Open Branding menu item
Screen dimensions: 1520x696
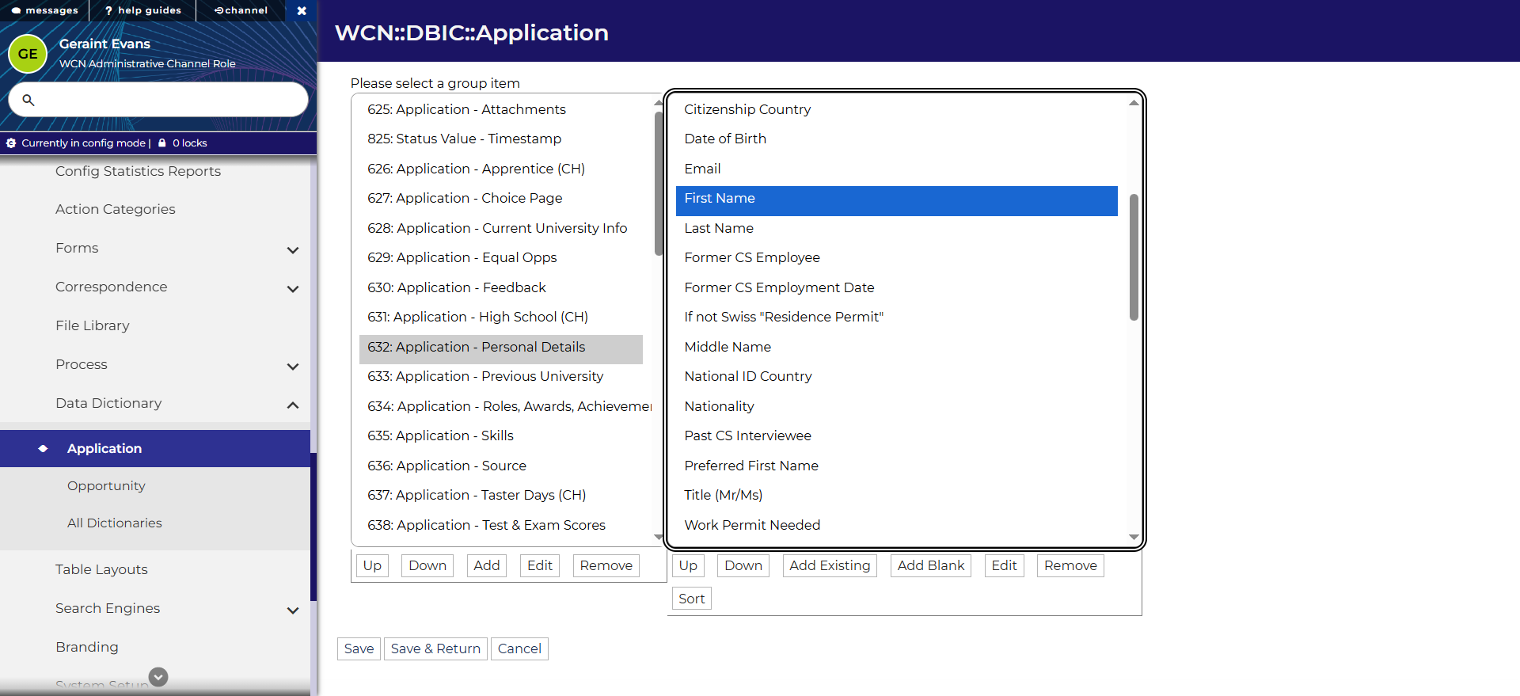[x=87, y=647]
